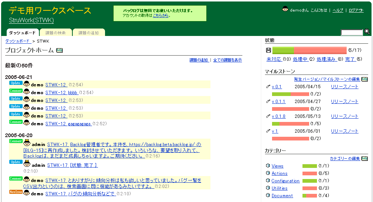Open Document category link
The width and height of the screenshot is (373, 202).
282,196
